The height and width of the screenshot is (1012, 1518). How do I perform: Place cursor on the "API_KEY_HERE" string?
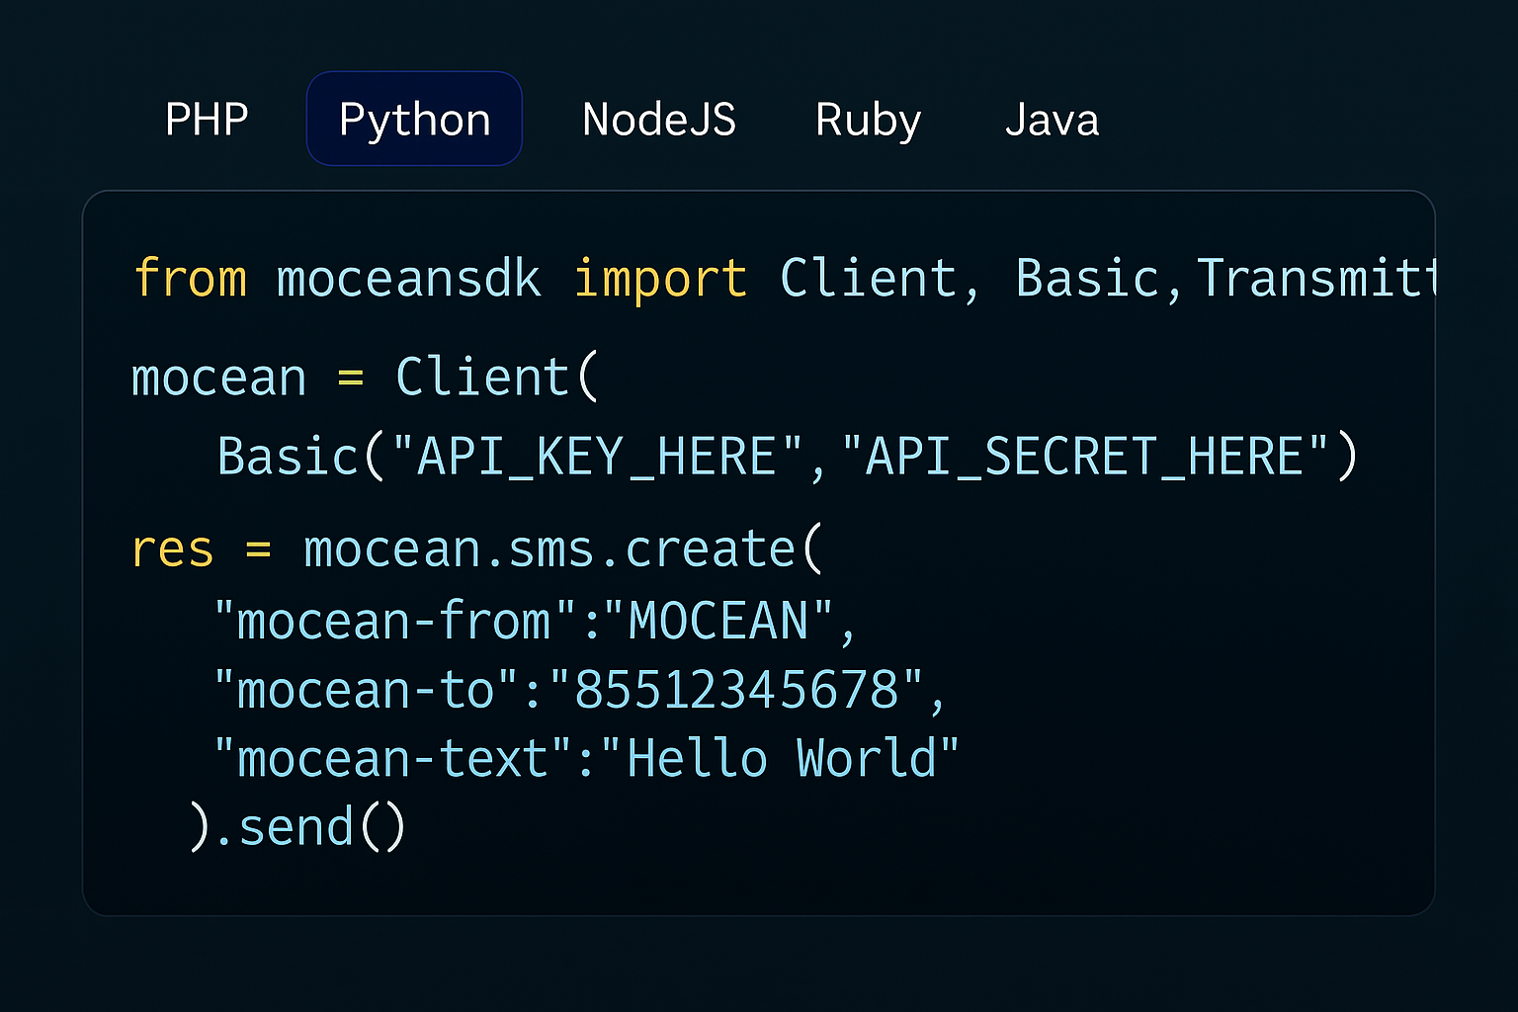[x=598, y=457]
